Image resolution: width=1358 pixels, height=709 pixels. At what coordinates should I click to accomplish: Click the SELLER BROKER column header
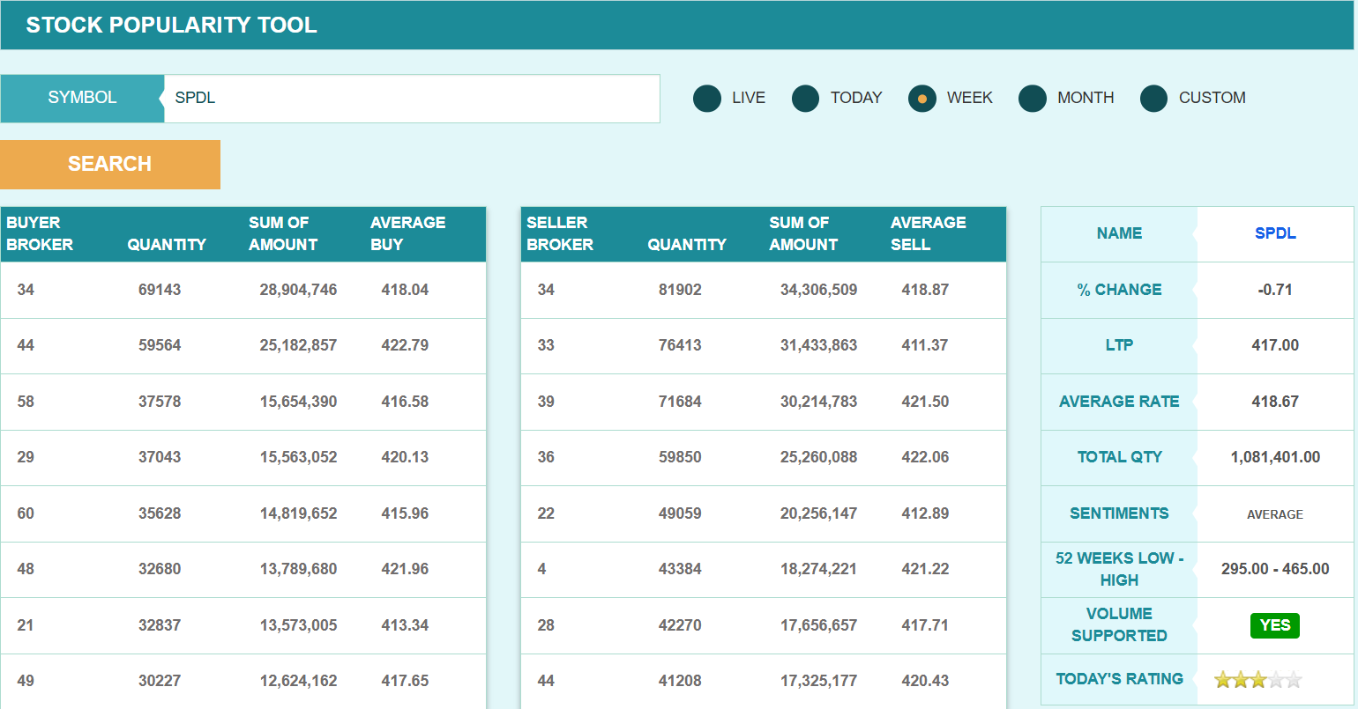click(559, 234)
